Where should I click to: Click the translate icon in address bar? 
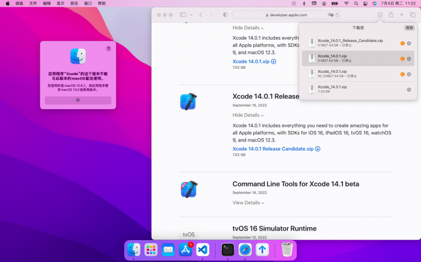[330, 15]
